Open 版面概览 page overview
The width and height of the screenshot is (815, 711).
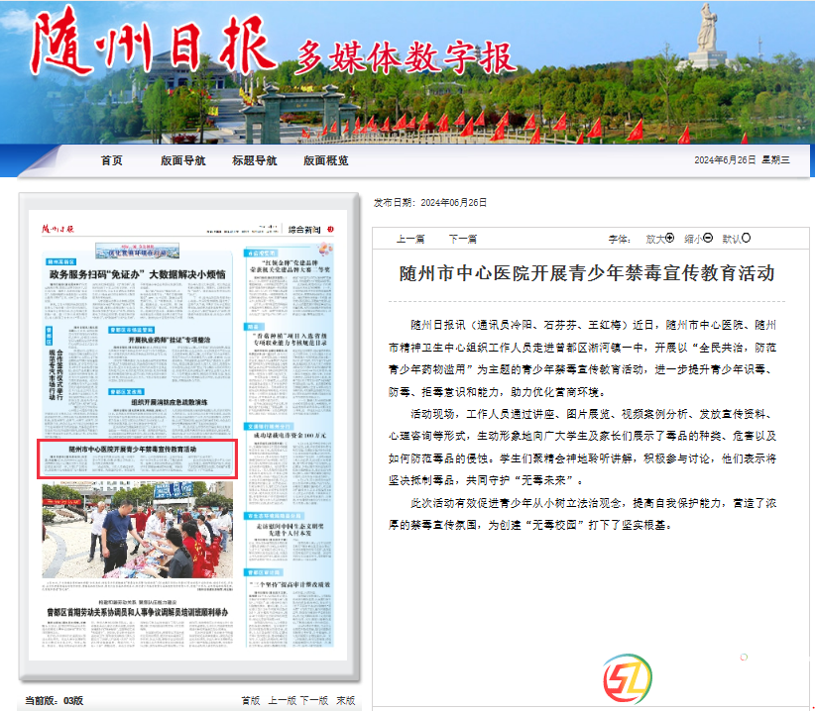pyautogui.click(x=326, y=160)
